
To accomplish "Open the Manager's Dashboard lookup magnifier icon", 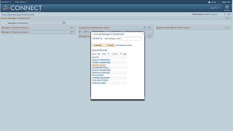I will click(64, 23).
